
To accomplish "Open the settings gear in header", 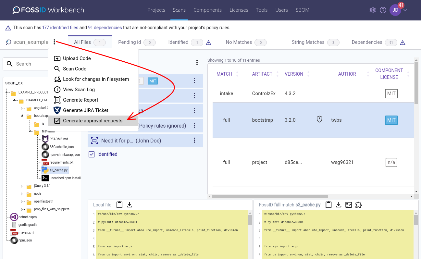I will pyautogui.click(x=373, y=10).
